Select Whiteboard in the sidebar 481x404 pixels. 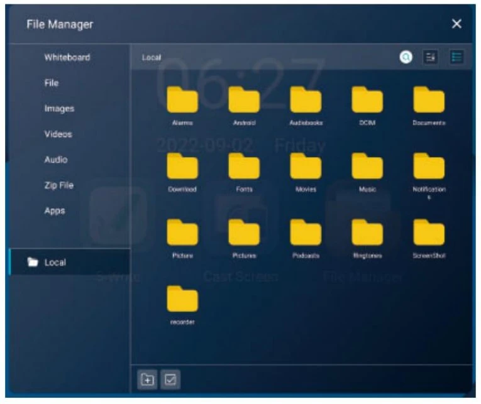pyautogui.click(x=67, y=57)
